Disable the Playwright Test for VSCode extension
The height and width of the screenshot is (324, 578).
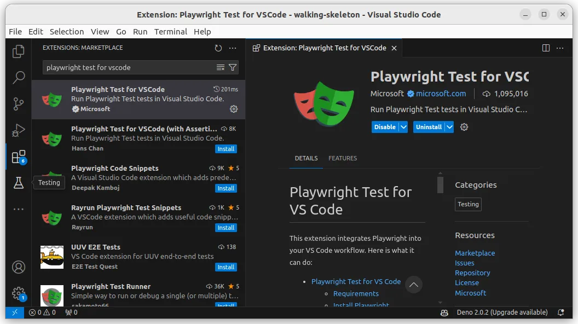(x=384, y=126)
